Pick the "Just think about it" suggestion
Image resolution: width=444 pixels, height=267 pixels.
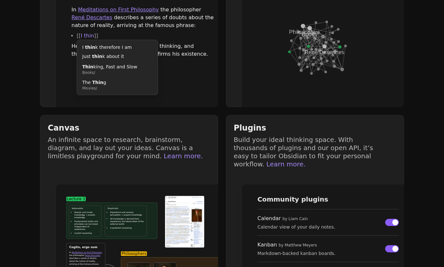point(117,56)
